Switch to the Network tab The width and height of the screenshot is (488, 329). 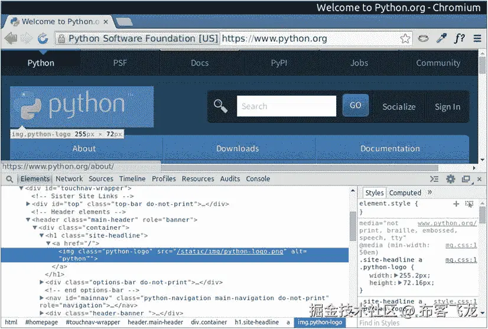coord(69,179)
